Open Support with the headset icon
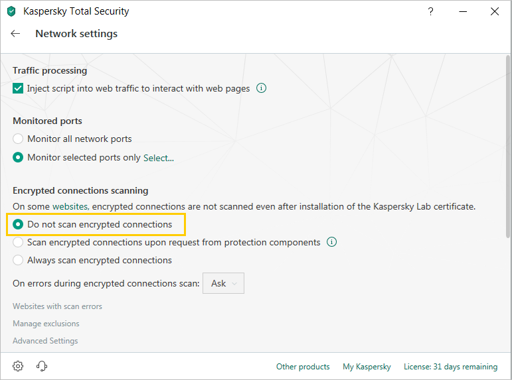 pyautogui.click(x=42, y=366)
